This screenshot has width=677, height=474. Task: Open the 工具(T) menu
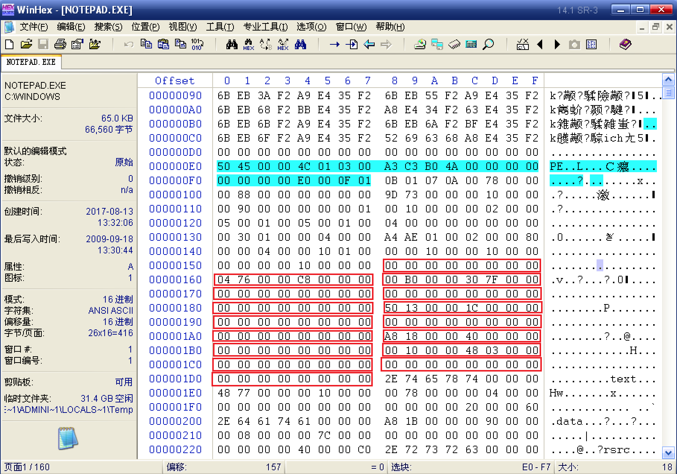point(220,27)
